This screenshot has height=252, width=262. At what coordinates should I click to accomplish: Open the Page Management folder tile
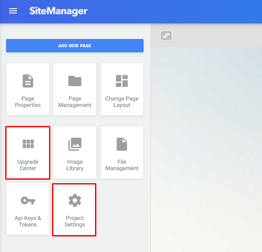click(x=75, y=89)
